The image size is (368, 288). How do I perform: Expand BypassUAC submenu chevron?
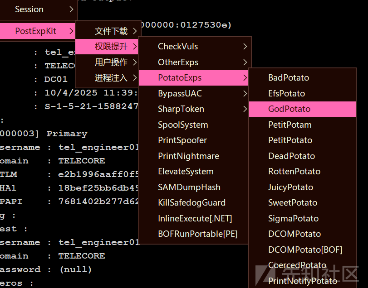coord(245,93)
